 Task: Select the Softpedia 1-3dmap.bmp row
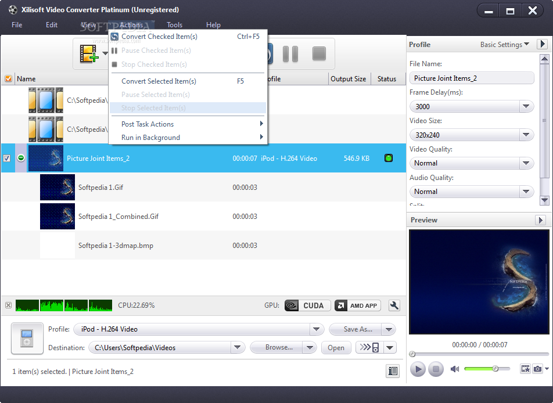(x=203, y=246)
